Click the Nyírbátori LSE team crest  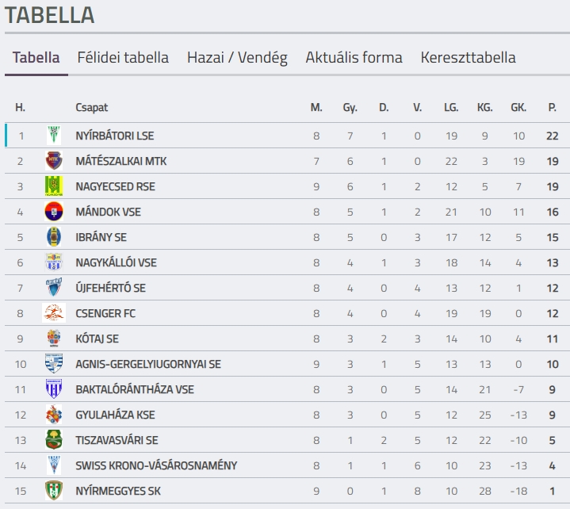pos(53,136)
